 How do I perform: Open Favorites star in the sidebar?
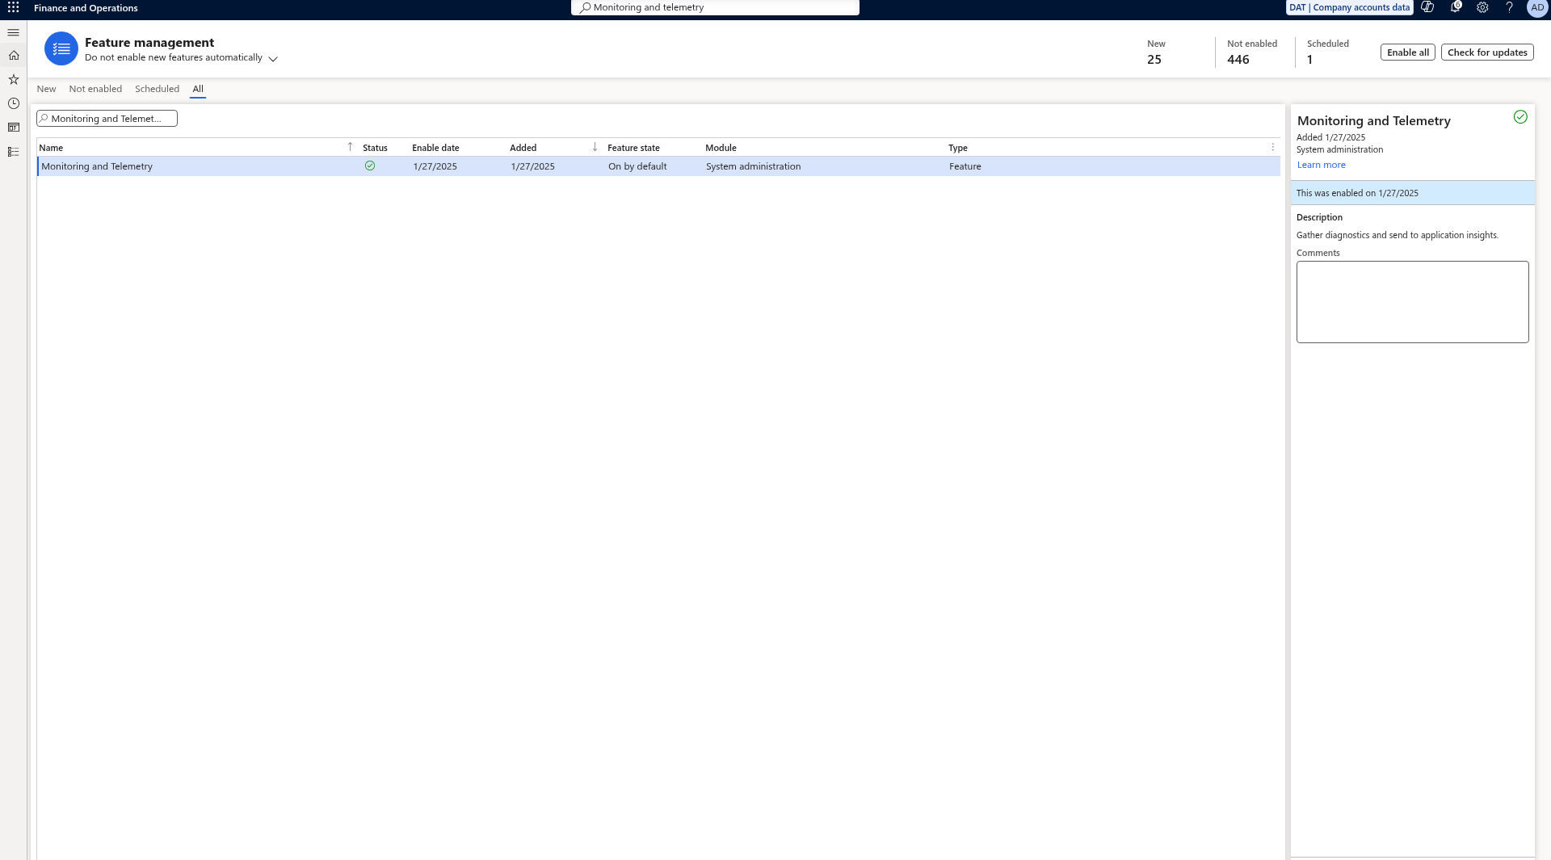pos(14,79)
